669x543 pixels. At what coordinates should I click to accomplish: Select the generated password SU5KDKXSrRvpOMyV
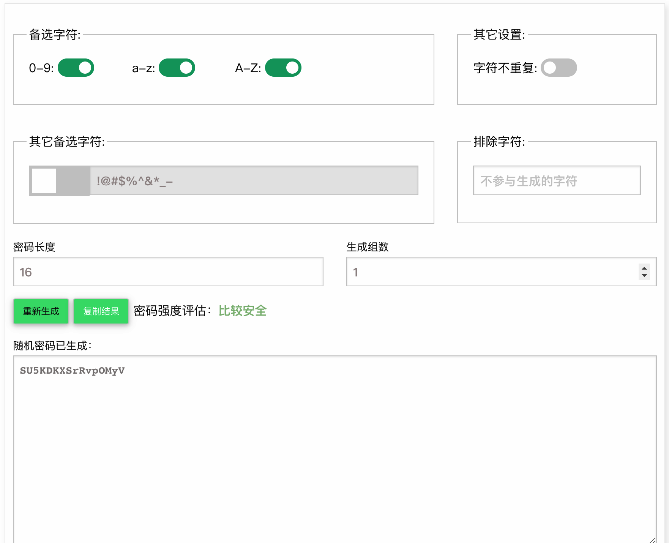tap(72, 370)
